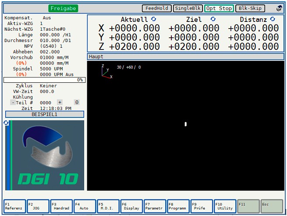Toggle Blk-Skip mode
This screenshot has width=287, height=216.
click(x=250, y=8)
